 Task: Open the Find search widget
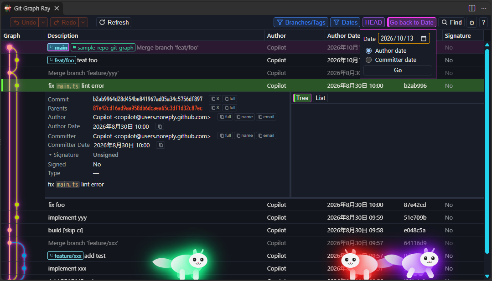451,23
